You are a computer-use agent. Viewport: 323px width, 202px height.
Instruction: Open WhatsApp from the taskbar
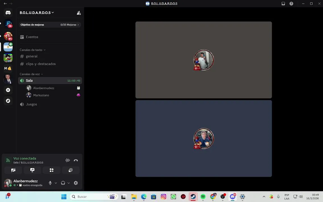tap(173, 197)
